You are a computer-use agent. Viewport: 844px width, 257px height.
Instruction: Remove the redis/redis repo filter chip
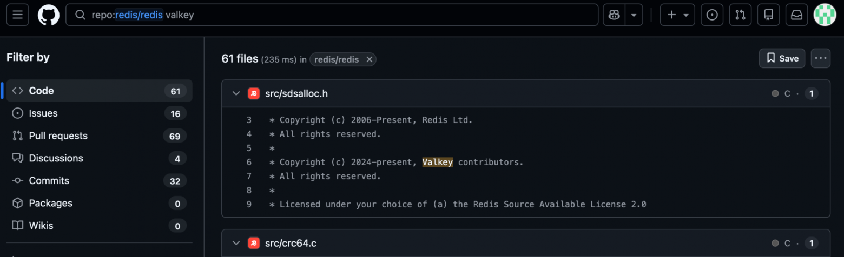click(x=369, y=59)
